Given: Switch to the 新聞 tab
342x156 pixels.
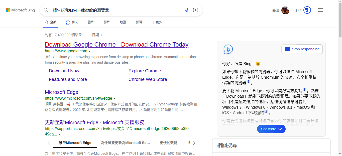Looking at the screenshot, I should (139, 22).
